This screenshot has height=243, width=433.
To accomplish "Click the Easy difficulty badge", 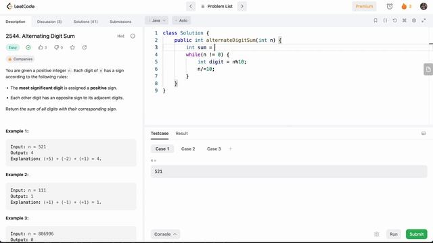I will tap(13, 47).
